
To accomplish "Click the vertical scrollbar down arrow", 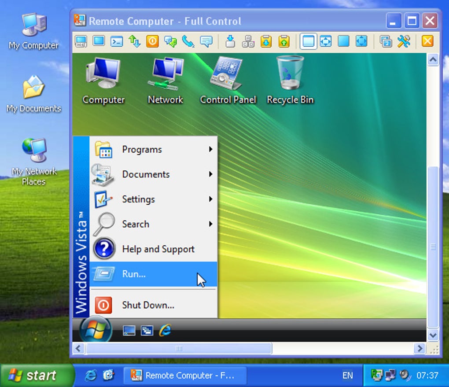I will pos(433,335).
